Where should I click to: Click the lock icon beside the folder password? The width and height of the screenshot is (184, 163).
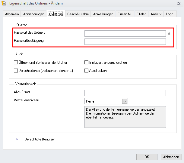point(169,34)
